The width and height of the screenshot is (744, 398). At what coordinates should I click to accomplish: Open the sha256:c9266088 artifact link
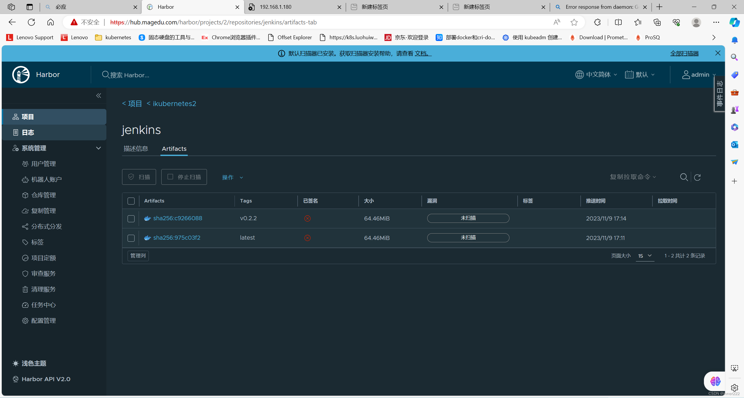click(178, 218)
